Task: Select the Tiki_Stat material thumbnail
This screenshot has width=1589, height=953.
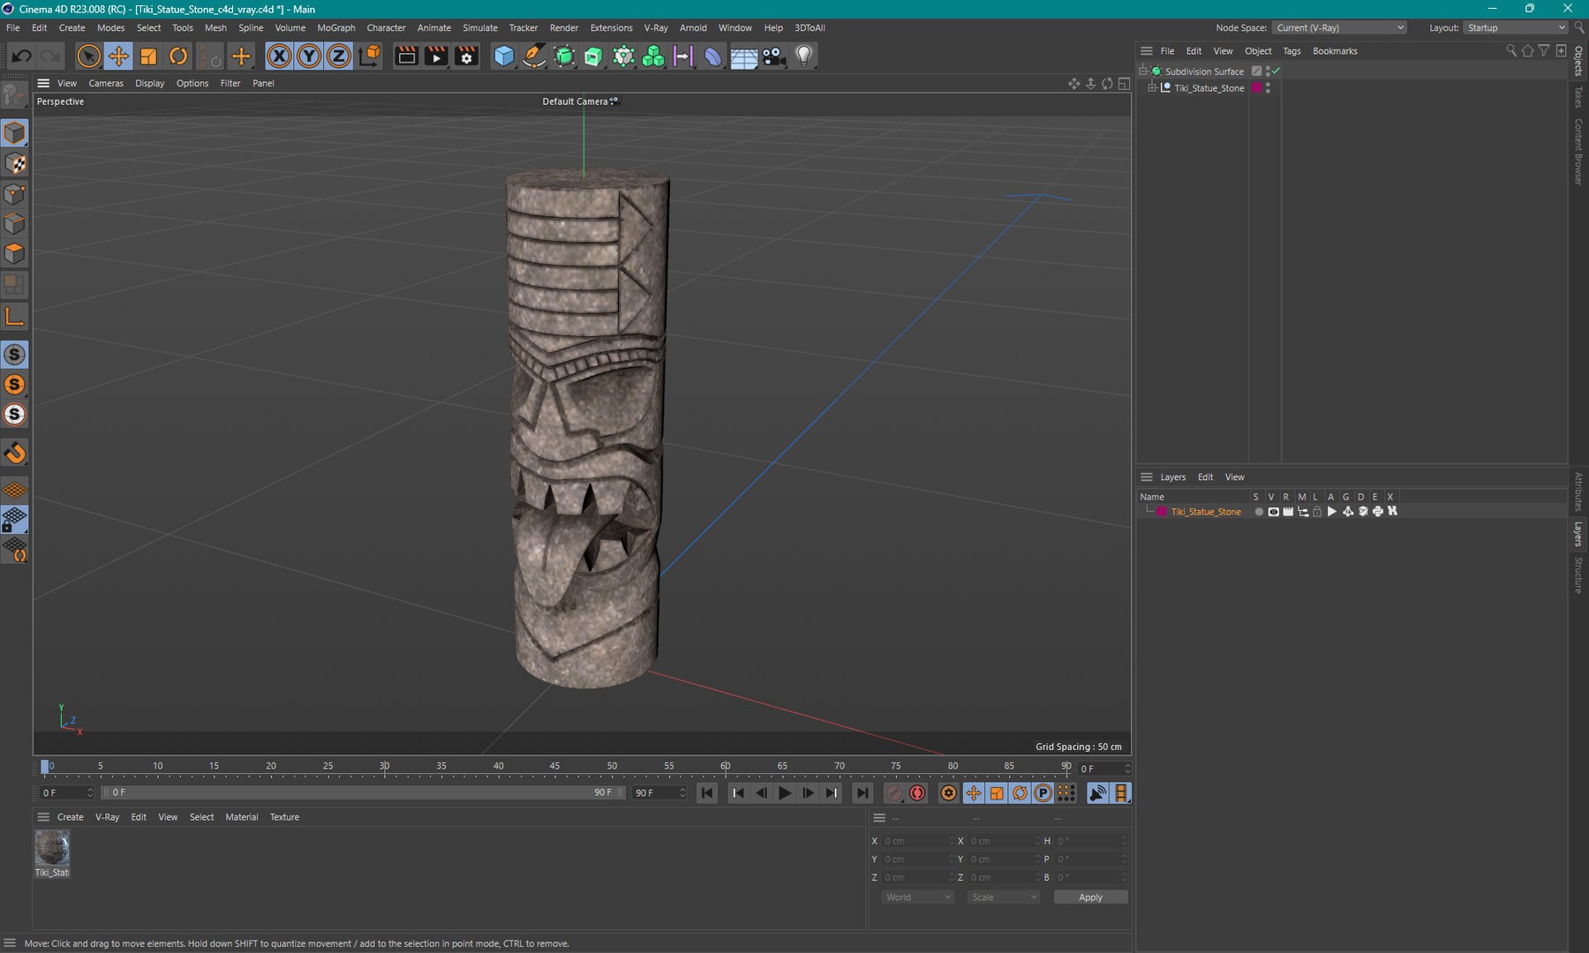Action: [x=52, y=848]
